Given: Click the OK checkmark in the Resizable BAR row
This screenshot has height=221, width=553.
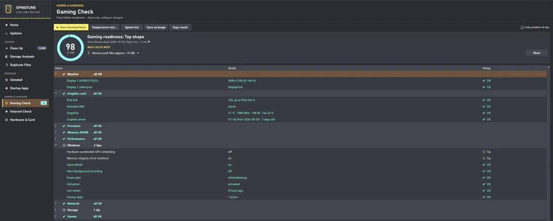Looking at the screenshot, I should 484,107.
